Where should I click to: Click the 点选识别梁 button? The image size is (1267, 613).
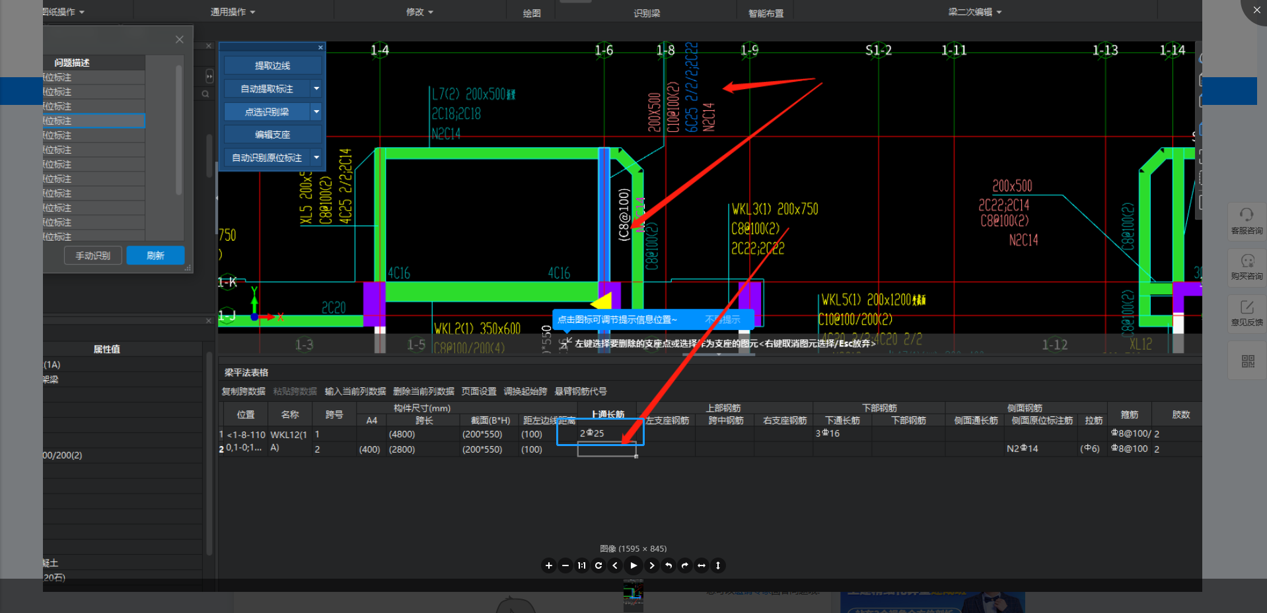[267, 112]
